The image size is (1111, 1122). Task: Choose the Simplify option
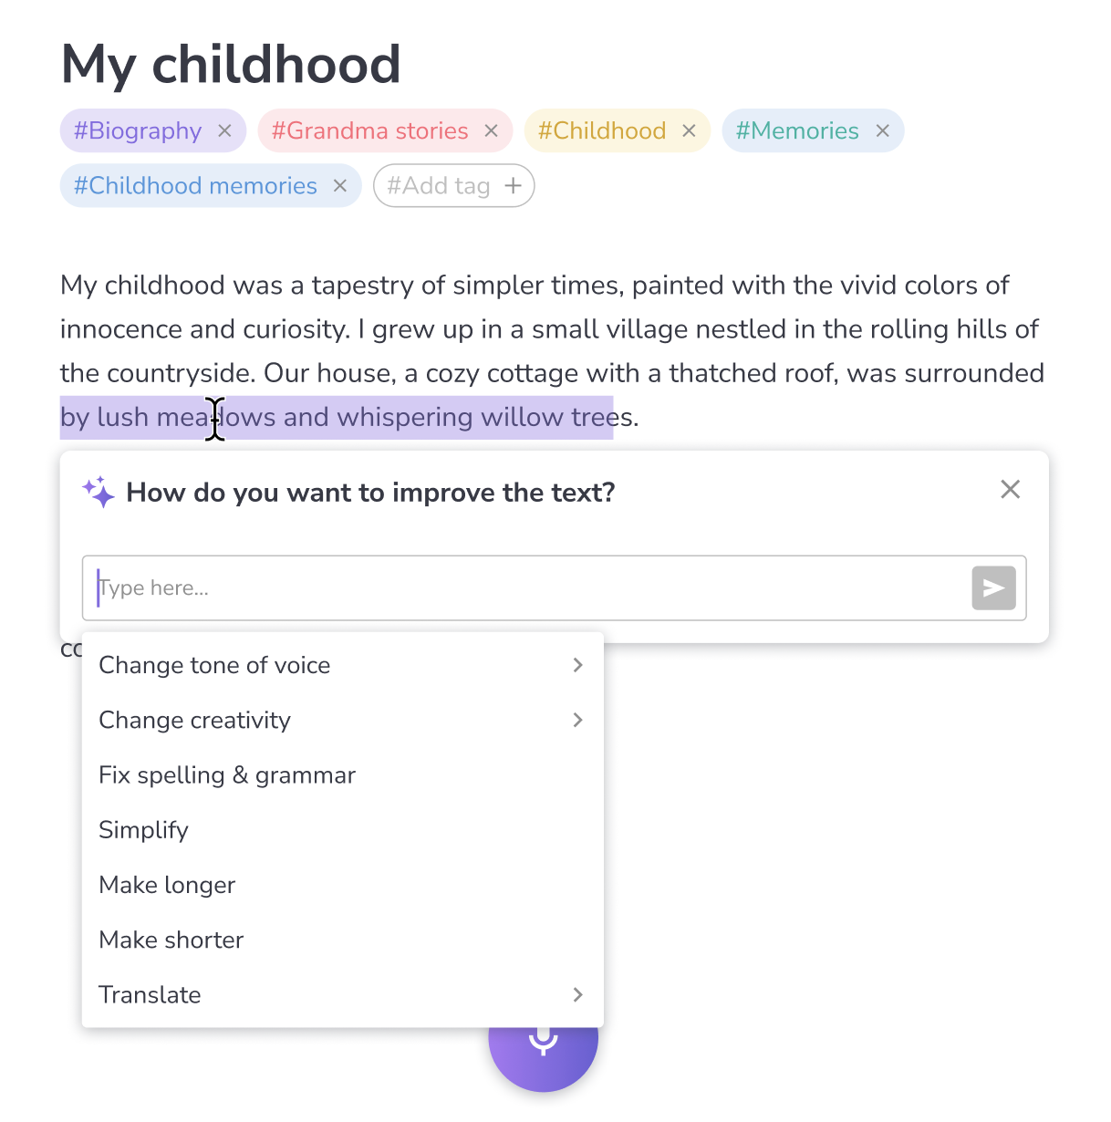[x=144, y=830]
